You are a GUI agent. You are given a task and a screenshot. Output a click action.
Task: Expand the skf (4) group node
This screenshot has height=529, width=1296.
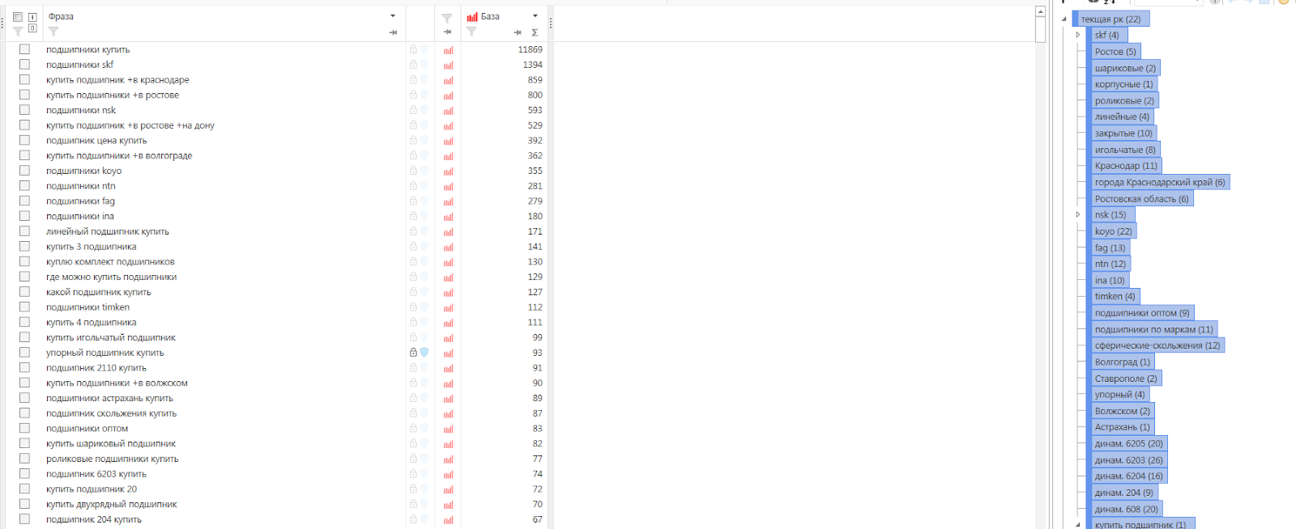(x=1077, y=35)
